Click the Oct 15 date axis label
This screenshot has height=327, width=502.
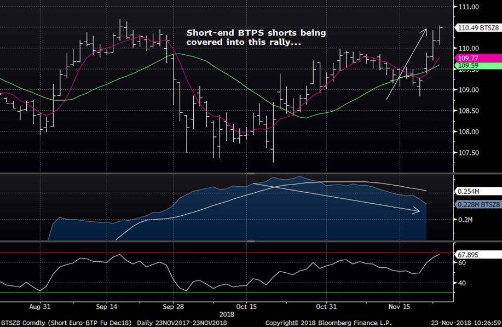pos(246,307)
